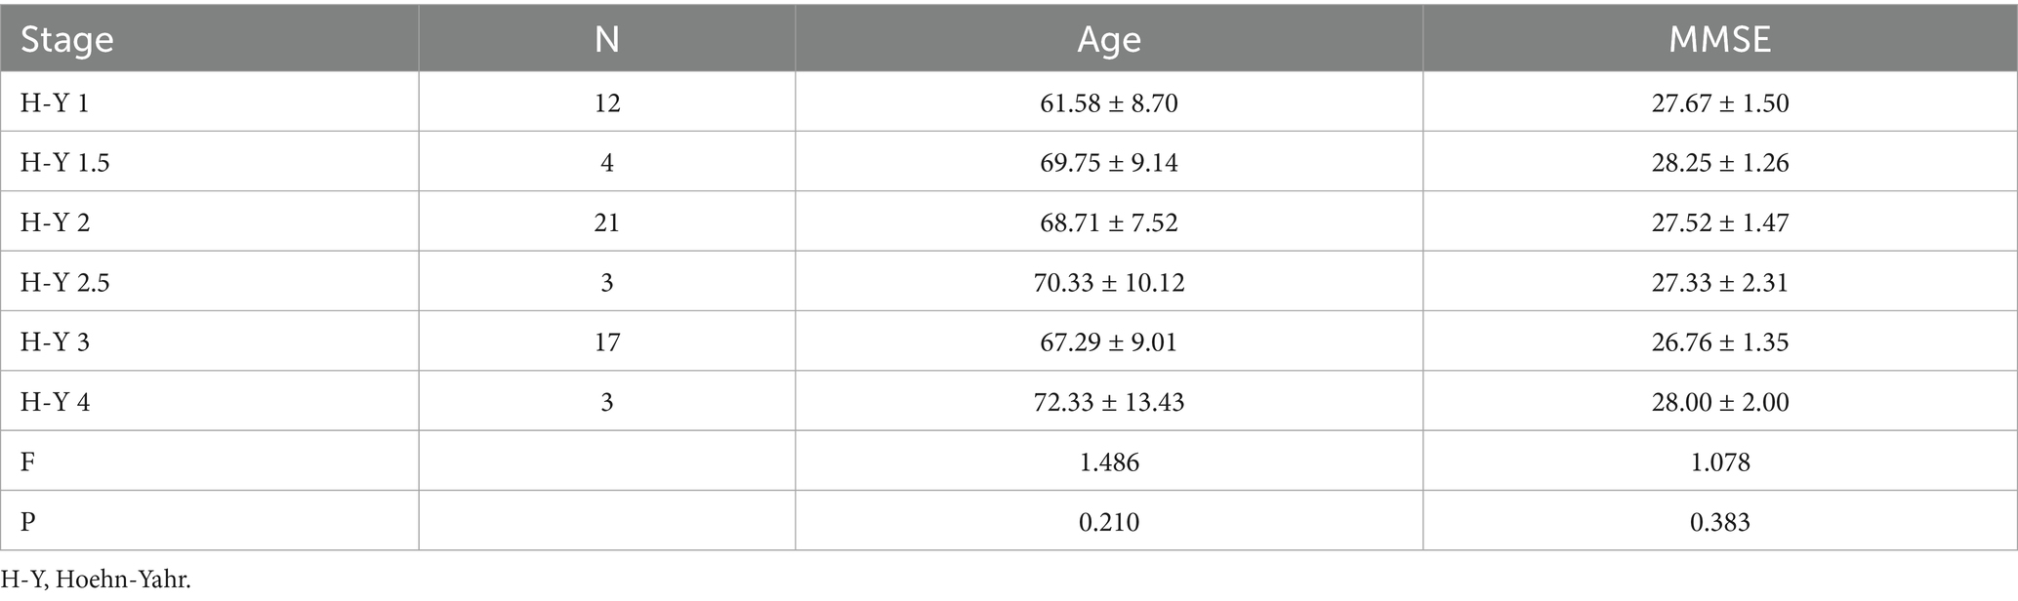Click the Stage column header
The height and width of the screenshot is (601, 2018).
[x=66, y=39]
